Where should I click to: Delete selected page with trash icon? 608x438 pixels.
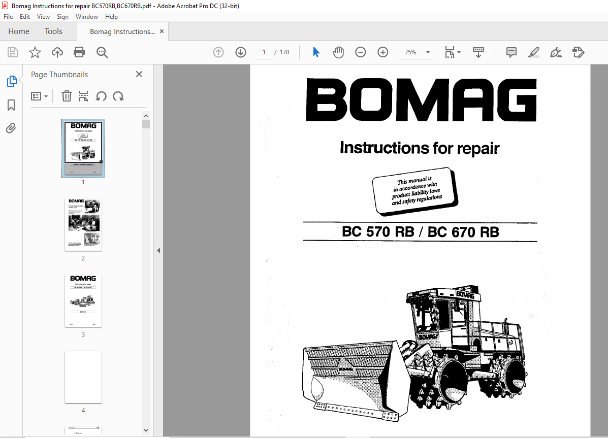[67, 96]
